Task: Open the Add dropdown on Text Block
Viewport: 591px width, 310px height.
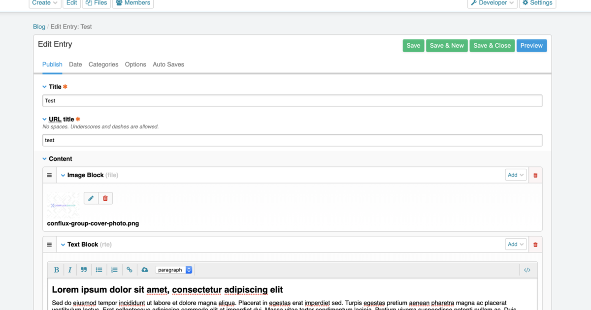Action: pyautogui.click(x=515, y=244)
